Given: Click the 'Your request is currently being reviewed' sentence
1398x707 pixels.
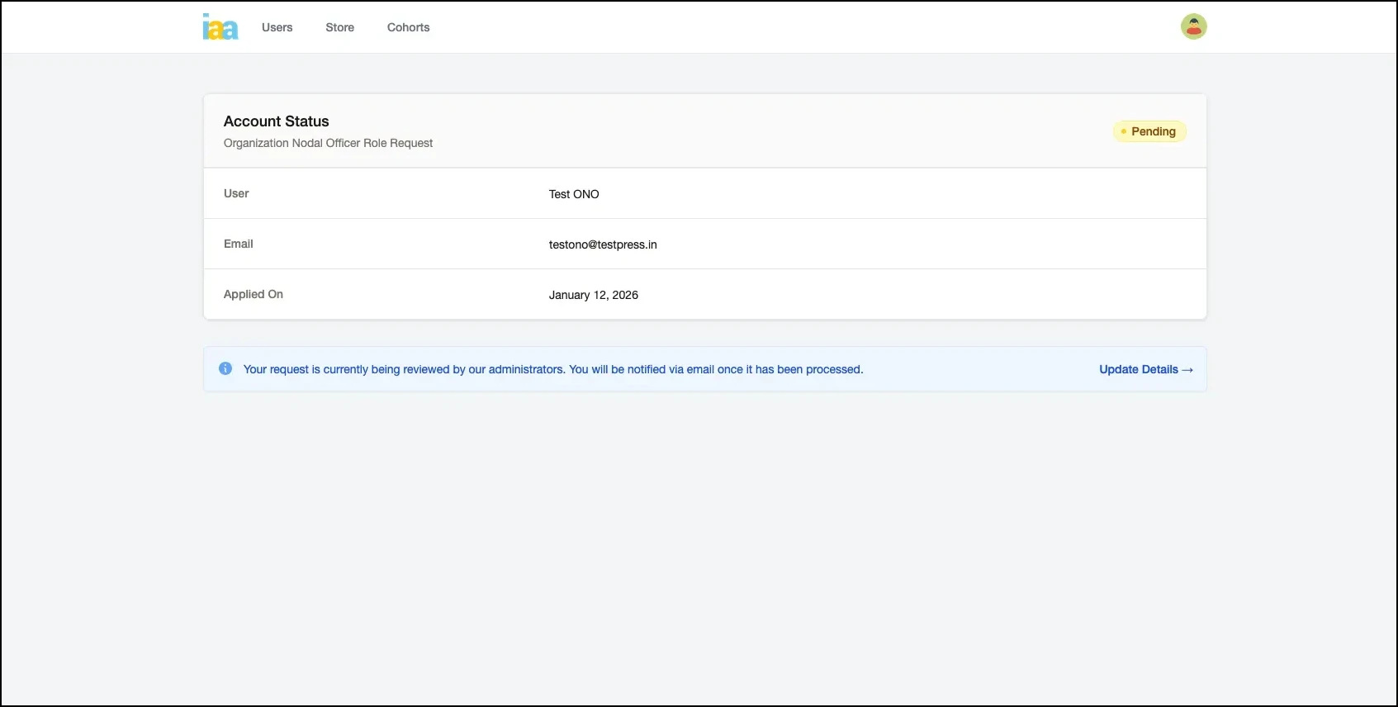Looking at the screenshot, I should click(404, 369).
